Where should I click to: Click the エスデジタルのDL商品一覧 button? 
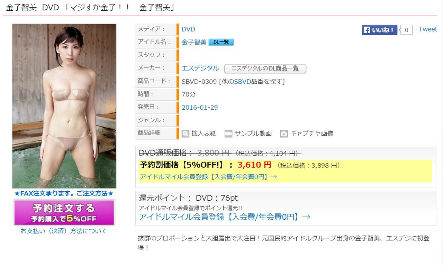point(265,68)
